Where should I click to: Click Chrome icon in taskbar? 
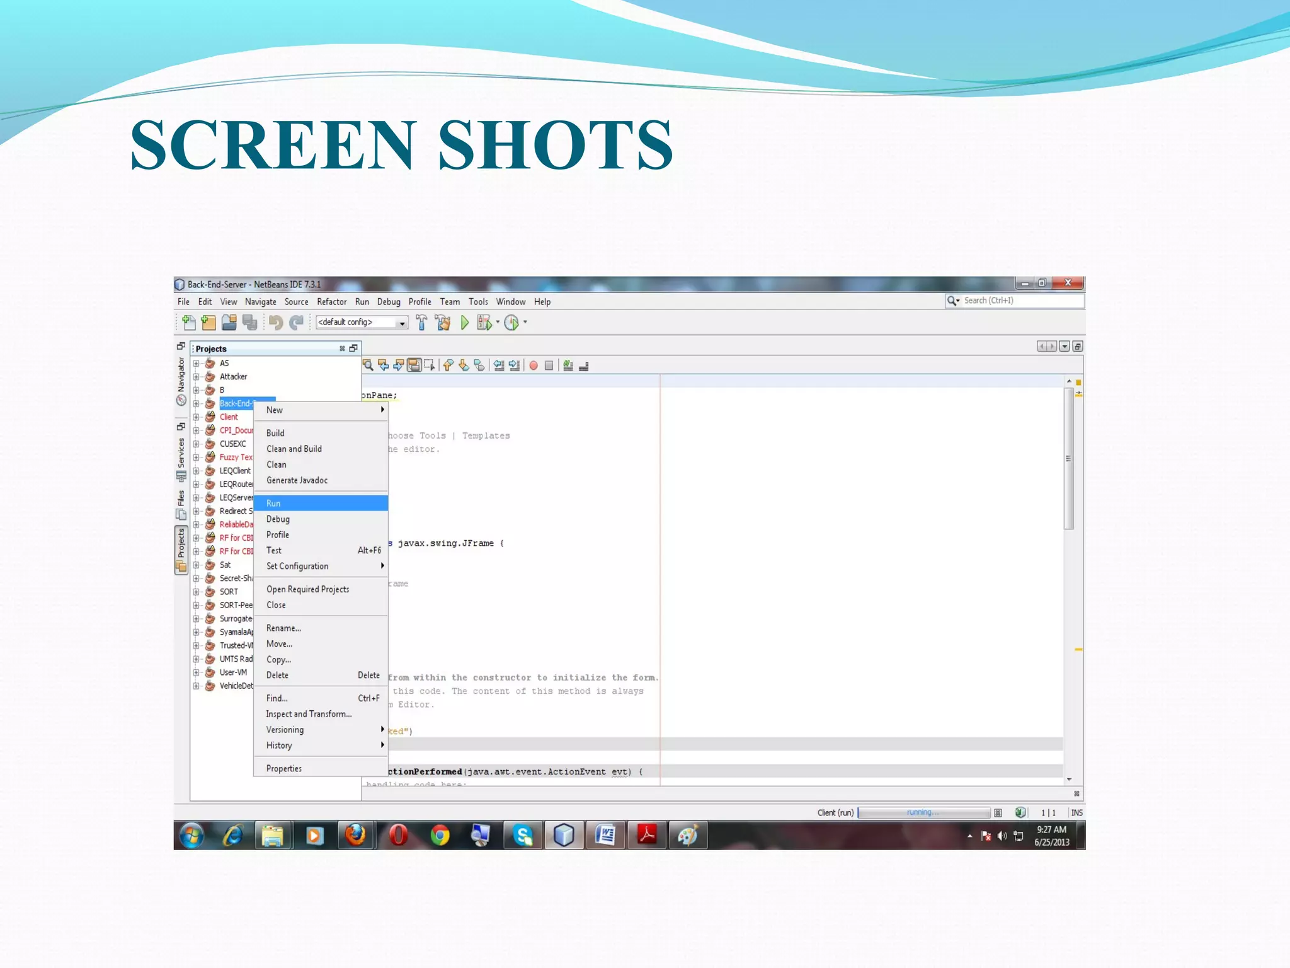[440, 836]
